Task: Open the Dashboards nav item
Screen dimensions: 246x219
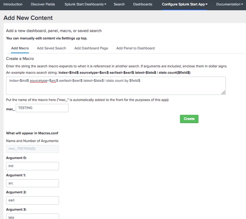Action: 143,4
